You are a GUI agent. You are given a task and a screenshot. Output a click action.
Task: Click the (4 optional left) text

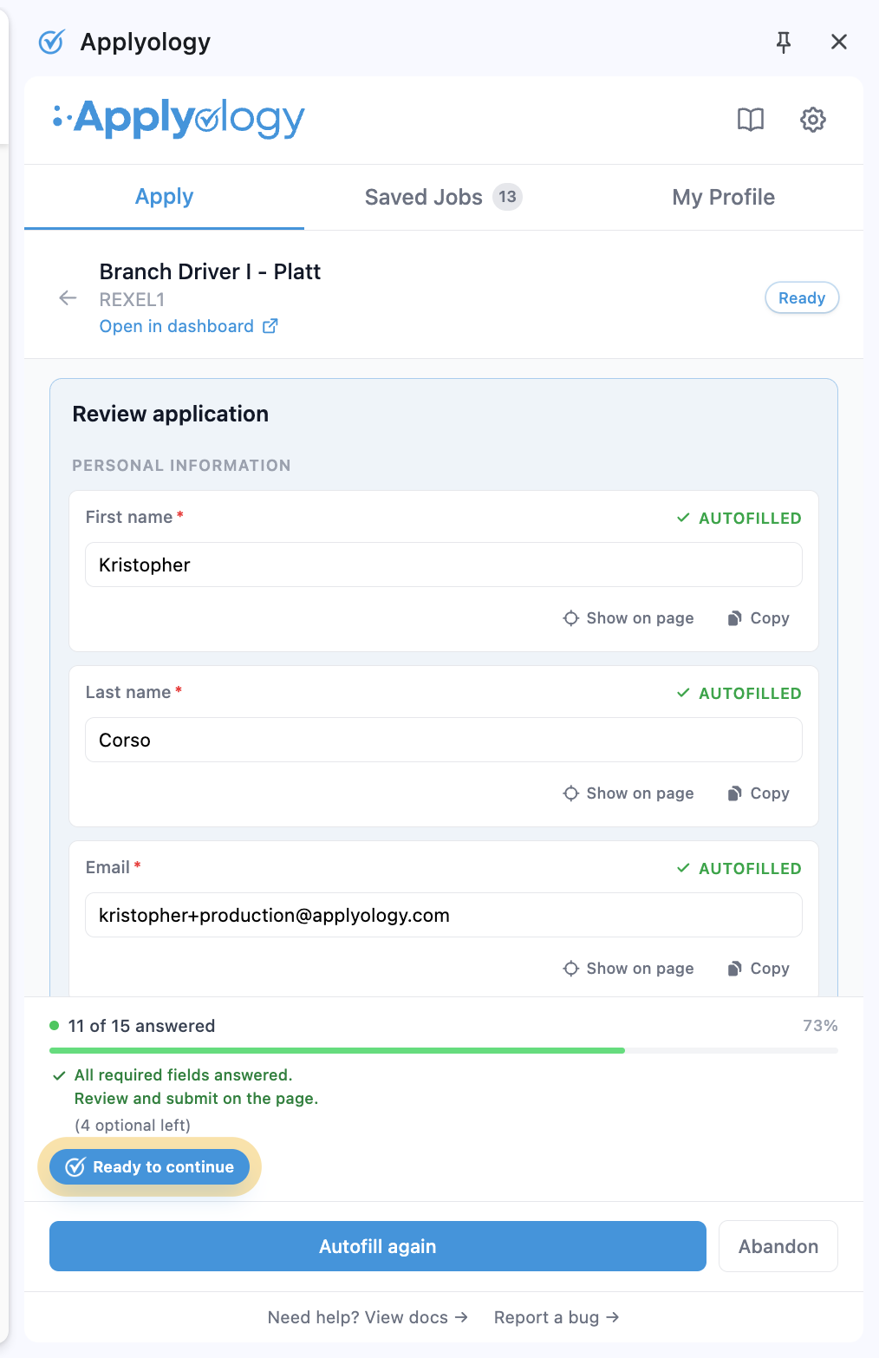(133, 1125)
